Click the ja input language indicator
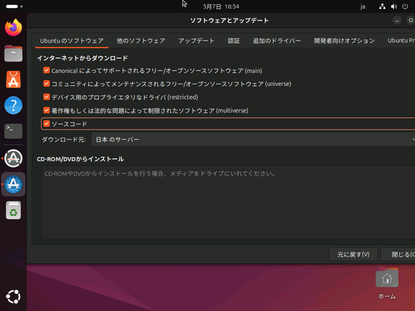 363,6
